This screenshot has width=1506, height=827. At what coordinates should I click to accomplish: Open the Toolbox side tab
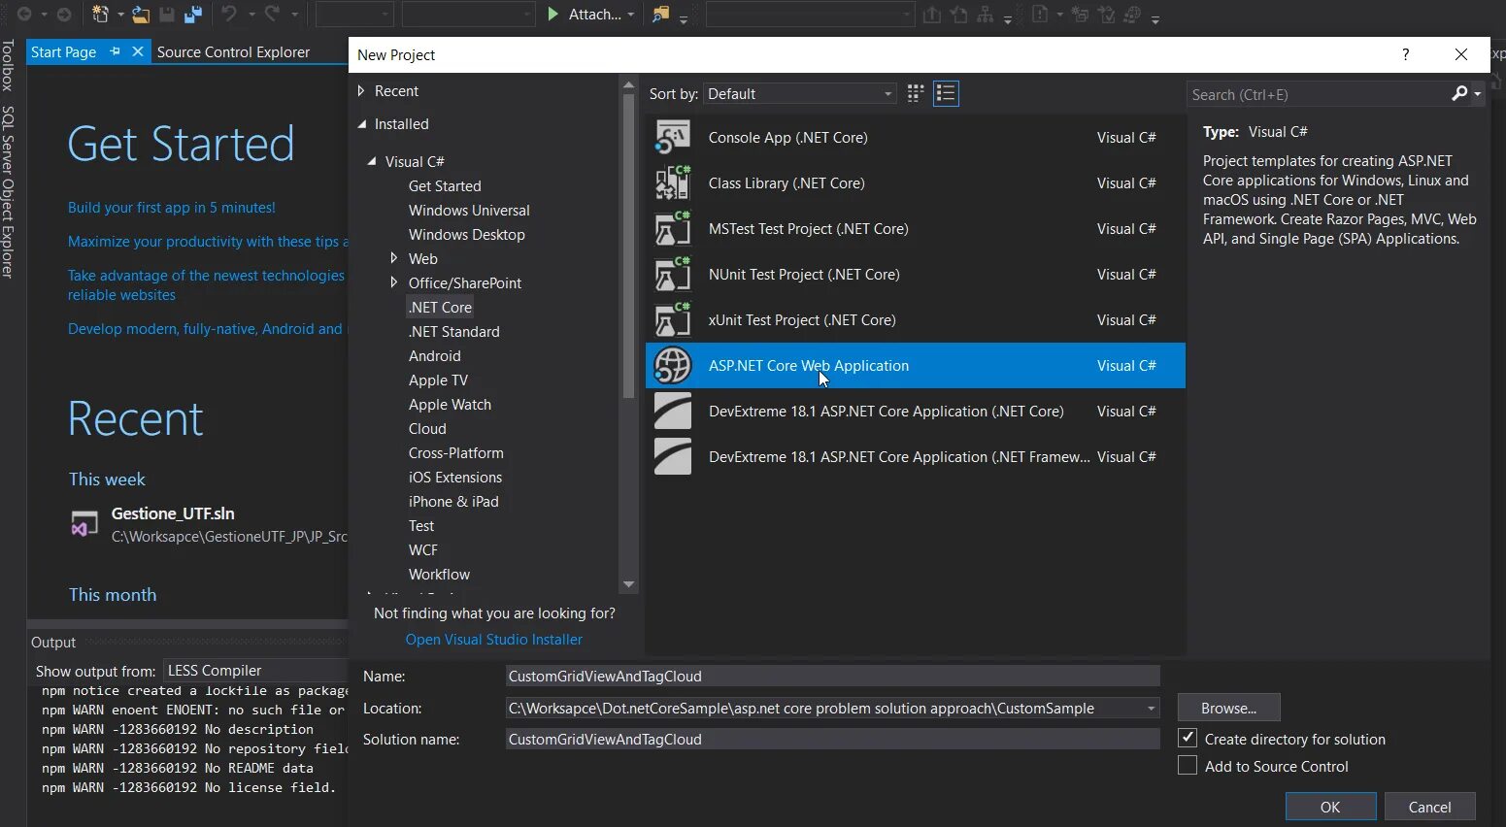click(x=8, y=65)
